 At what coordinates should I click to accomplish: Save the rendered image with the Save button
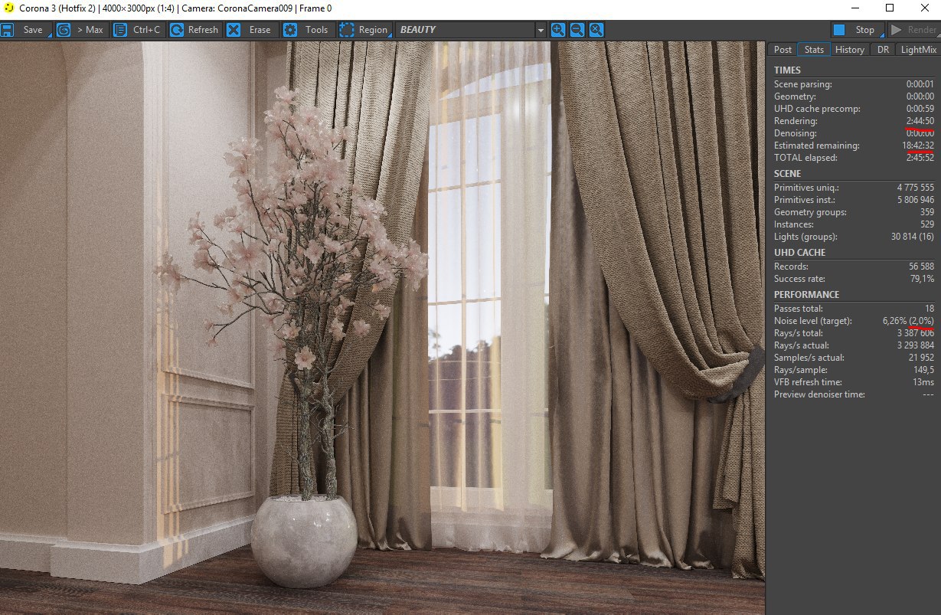point(25,30)
